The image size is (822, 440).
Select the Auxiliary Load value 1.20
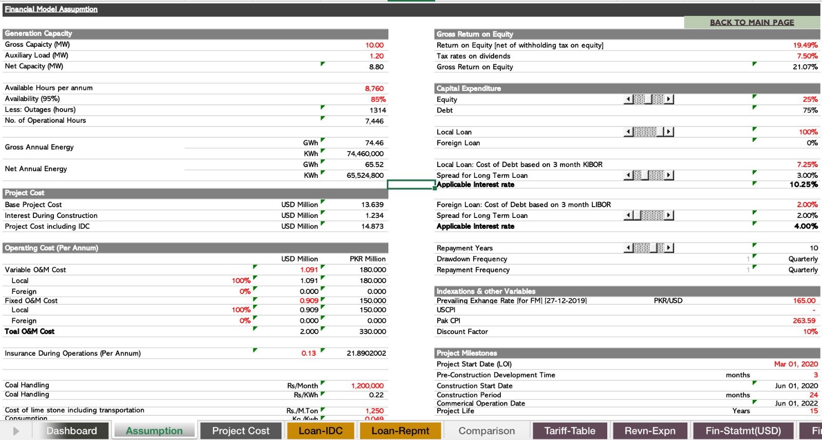point(376,56)
